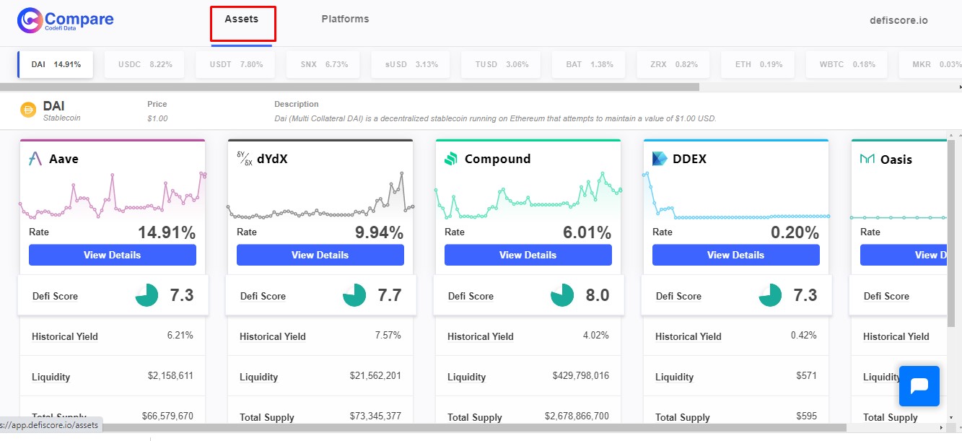Click DDEX rate value 0.20%
Image resolution: width=962 pixels, height=441 pixels.
tap(795, 232)
